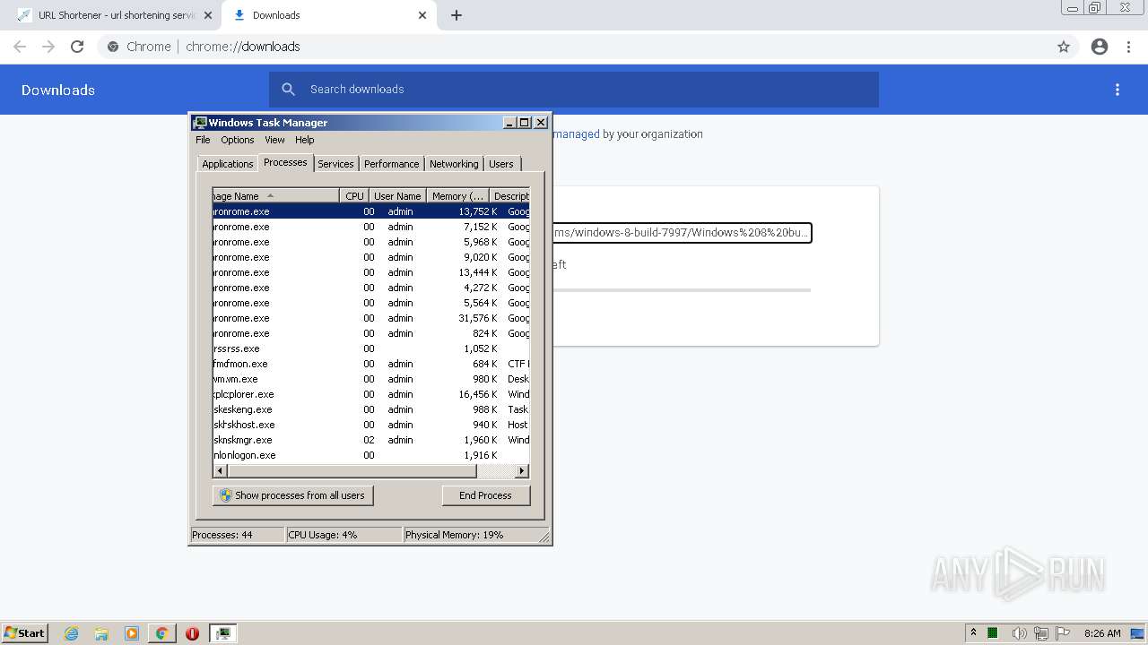
Task: Sort processes by Image Name column
Action: 275,196
